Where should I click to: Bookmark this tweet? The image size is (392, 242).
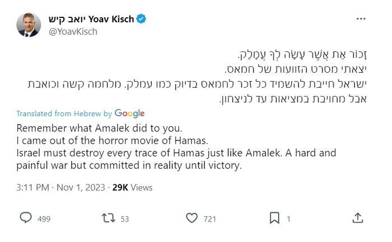pos(274,218)
